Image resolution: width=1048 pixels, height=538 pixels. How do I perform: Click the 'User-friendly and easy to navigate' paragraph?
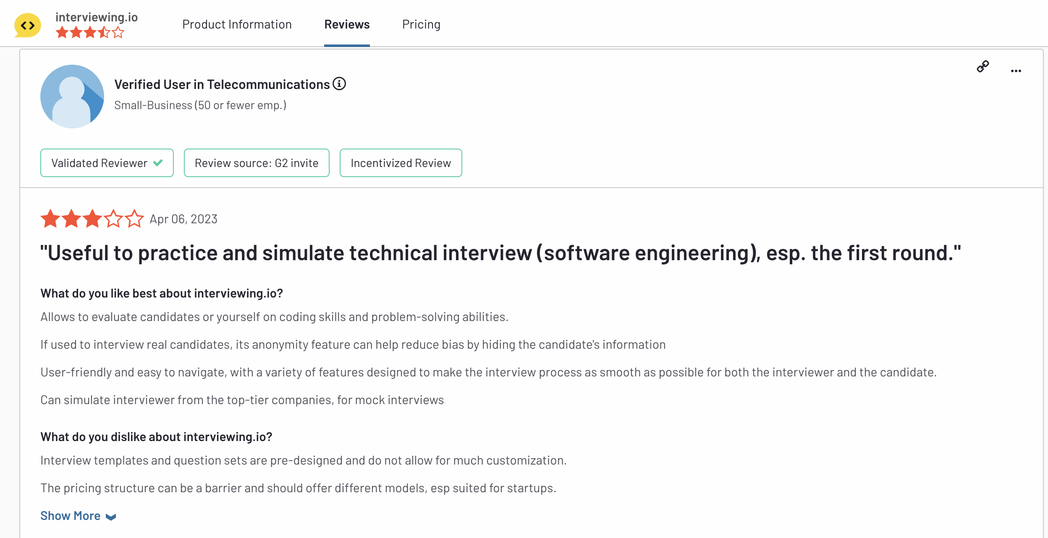click(488, 372)
